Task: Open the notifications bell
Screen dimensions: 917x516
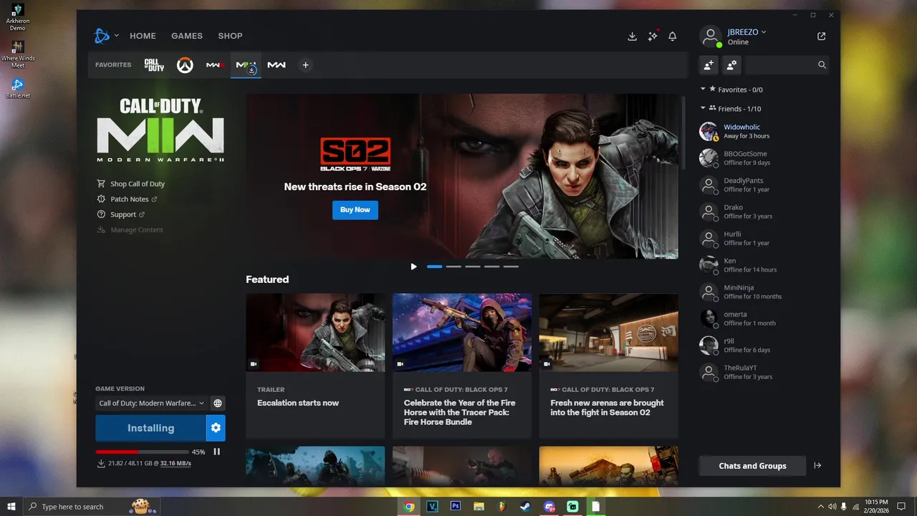Action: (672, 36)
